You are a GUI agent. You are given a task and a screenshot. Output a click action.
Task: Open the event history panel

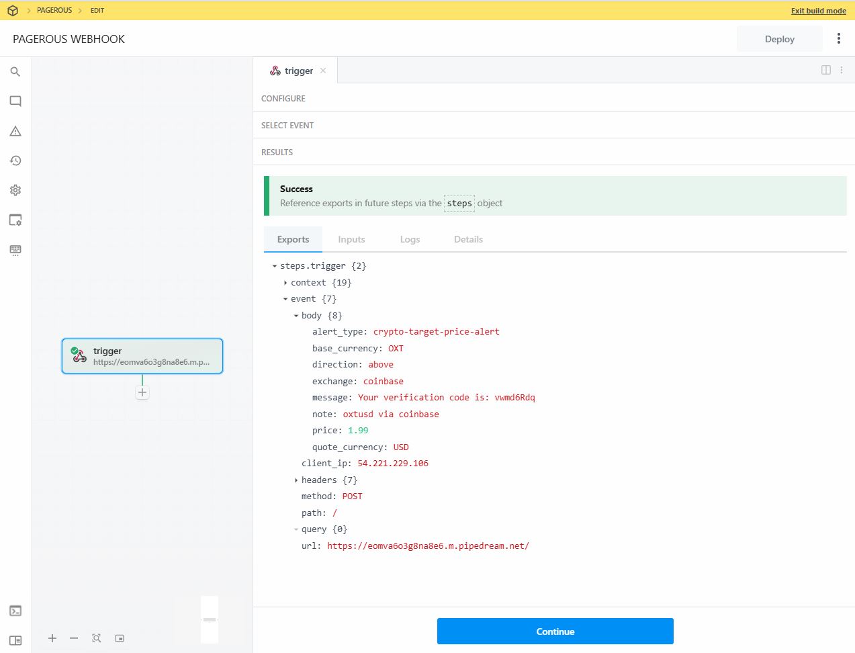point(15,161)
